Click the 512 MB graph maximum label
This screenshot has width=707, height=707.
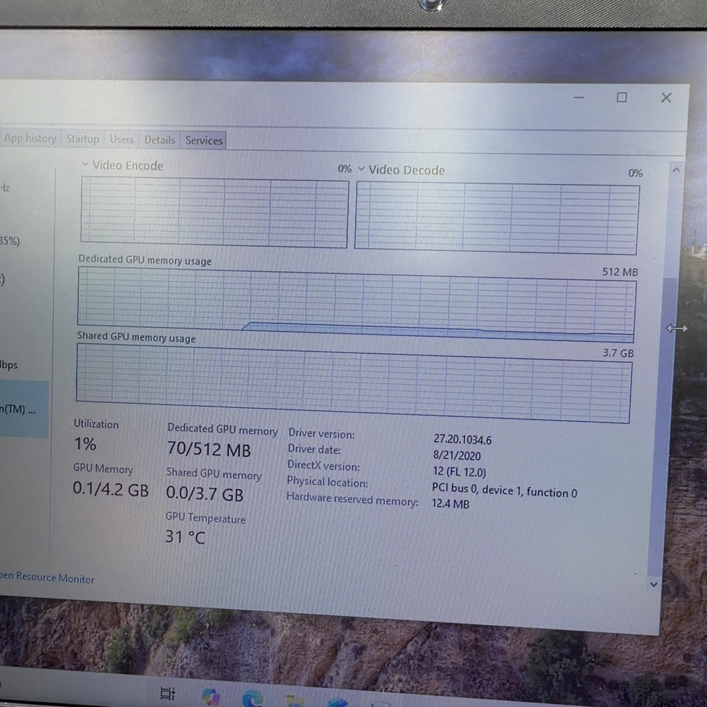pyautogui.click(x=620, y=272)
